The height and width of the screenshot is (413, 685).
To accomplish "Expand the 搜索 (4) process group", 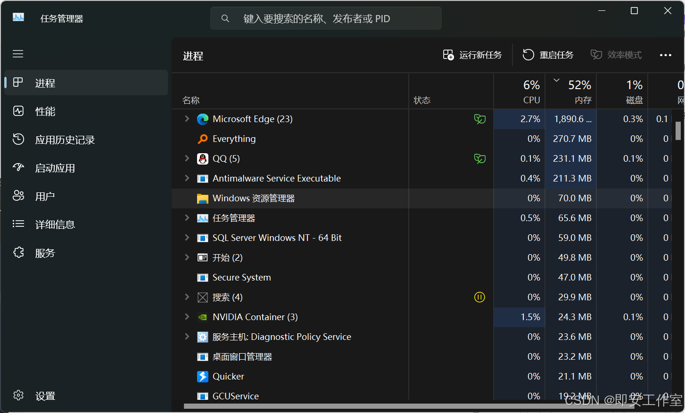I will click(187, 297).
